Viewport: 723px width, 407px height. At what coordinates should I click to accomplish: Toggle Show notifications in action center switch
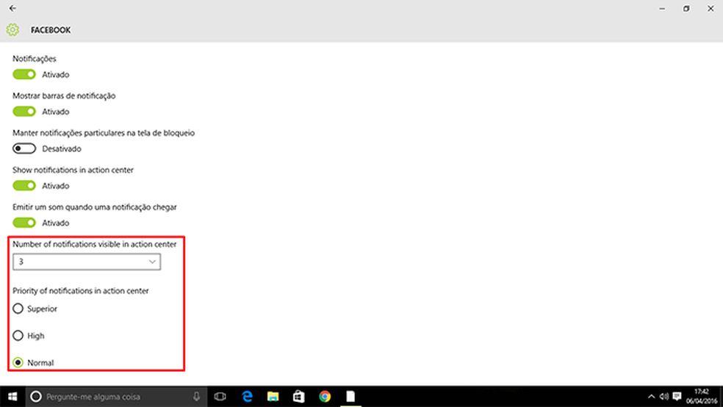point(24,186)
